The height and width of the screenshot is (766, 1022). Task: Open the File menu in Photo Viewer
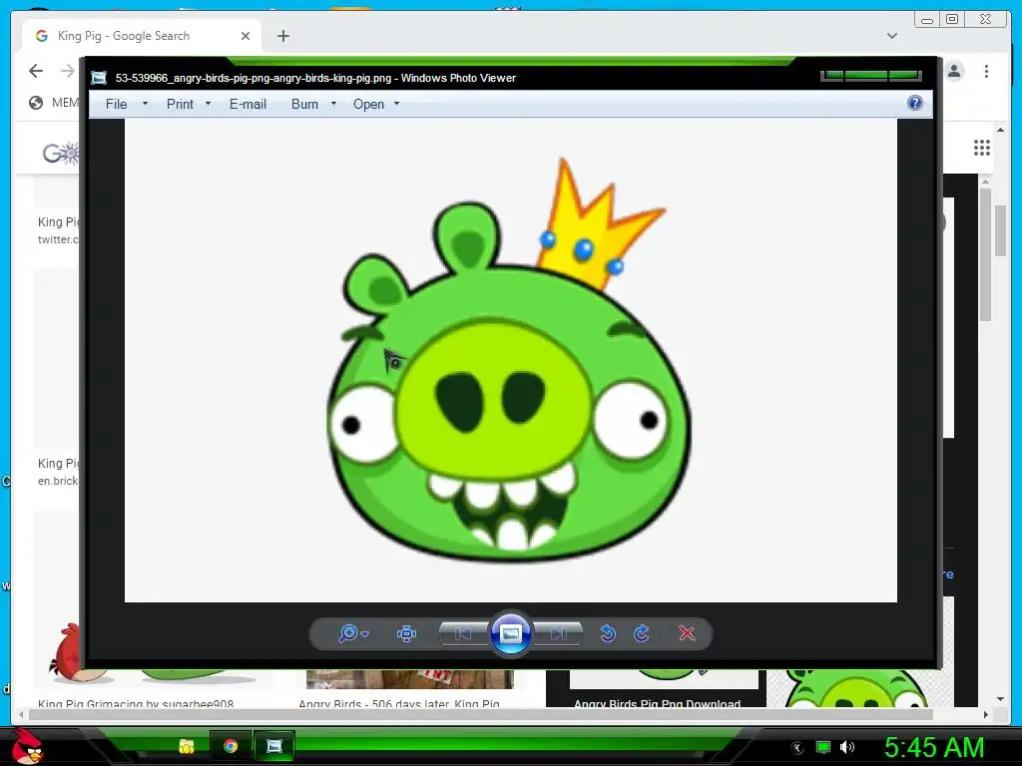pos(116,104)
